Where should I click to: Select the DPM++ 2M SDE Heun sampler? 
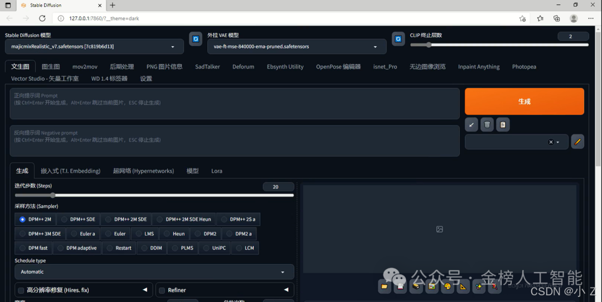coord(184,219)
